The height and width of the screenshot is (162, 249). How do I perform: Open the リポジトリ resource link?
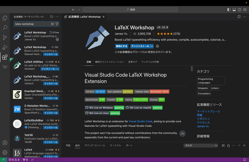[204, 119]
